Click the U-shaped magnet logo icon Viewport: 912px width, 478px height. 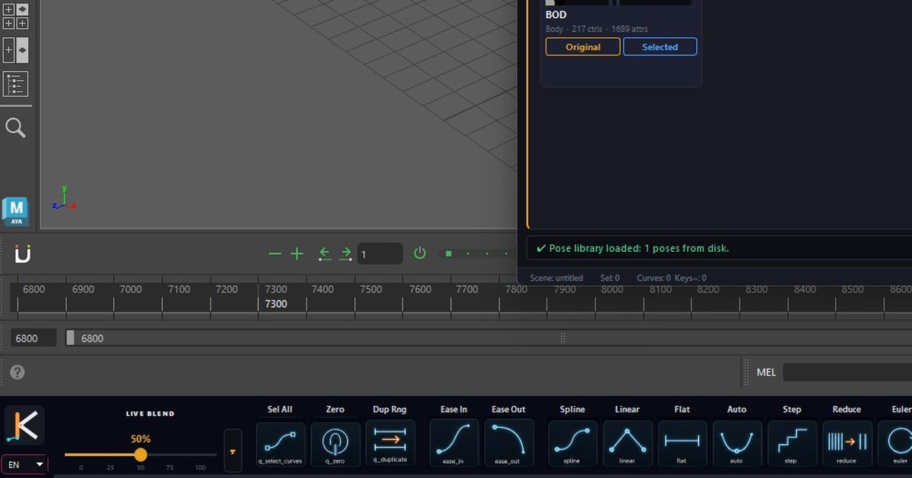pyautogui.click(x=23, y=253)
